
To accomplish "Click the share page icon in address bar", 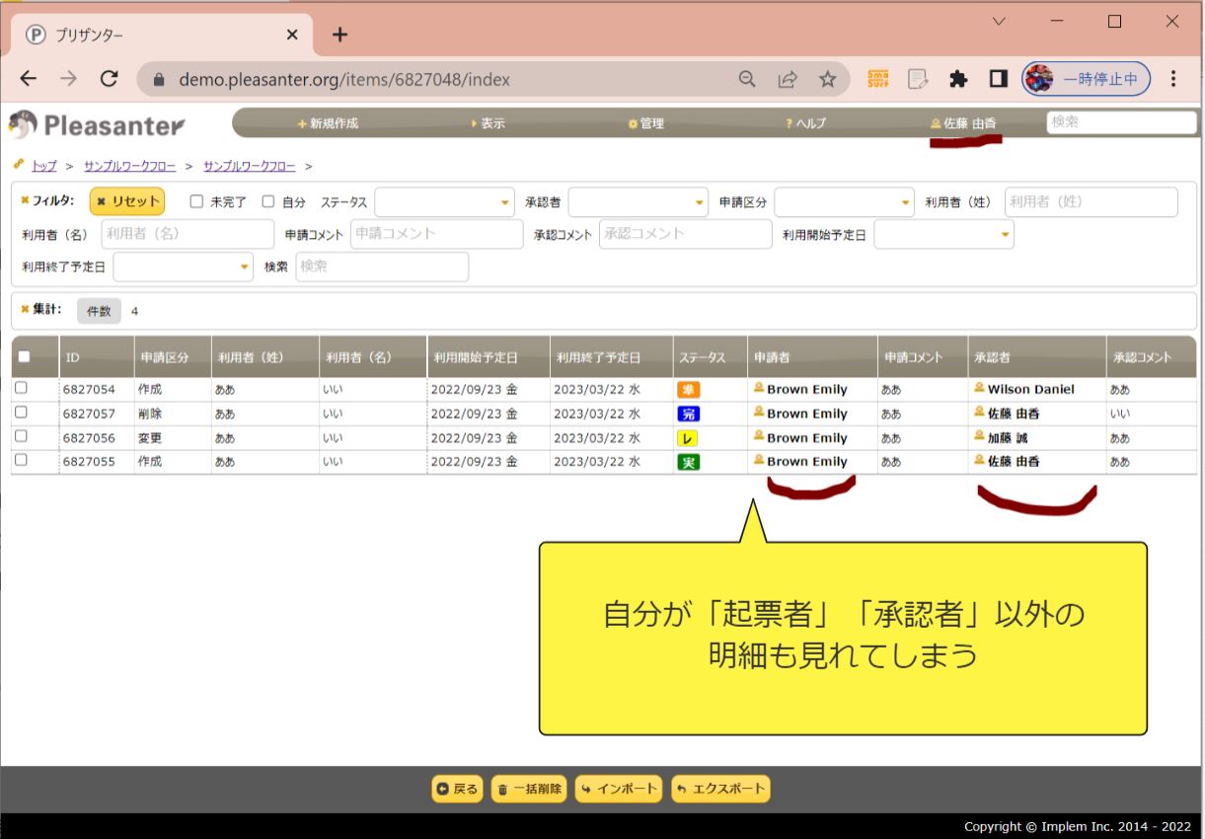I will (x=788, y=79).
